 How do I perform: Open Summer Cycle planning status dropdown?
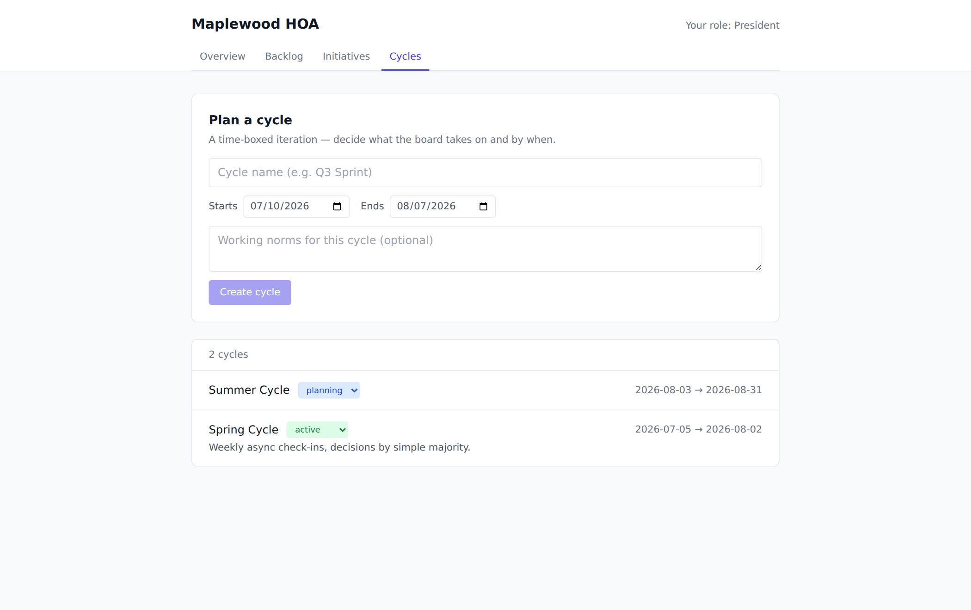pyautogui.click(x=329, y=390)
